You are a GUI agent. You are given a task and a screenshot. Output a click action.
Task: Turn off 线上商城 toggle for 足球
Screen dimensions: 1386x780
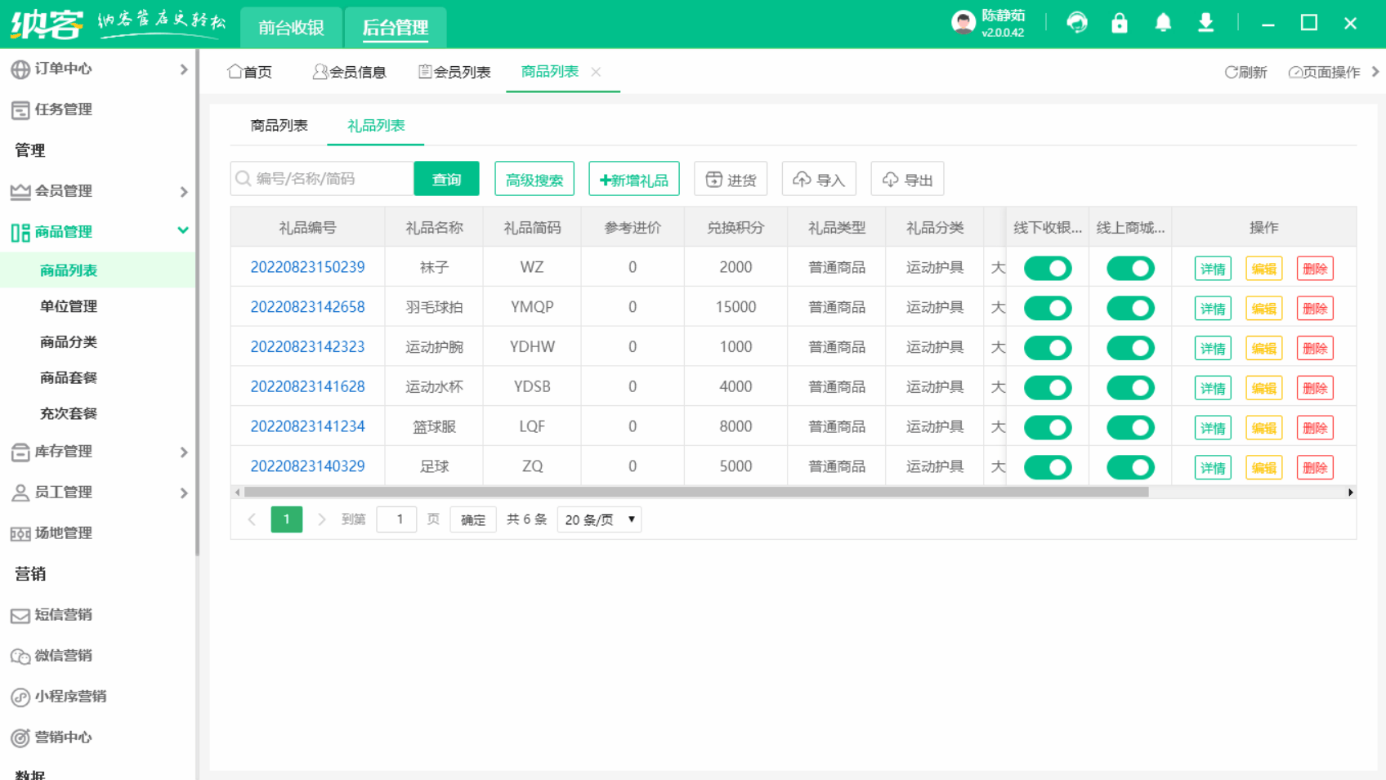1130,467
